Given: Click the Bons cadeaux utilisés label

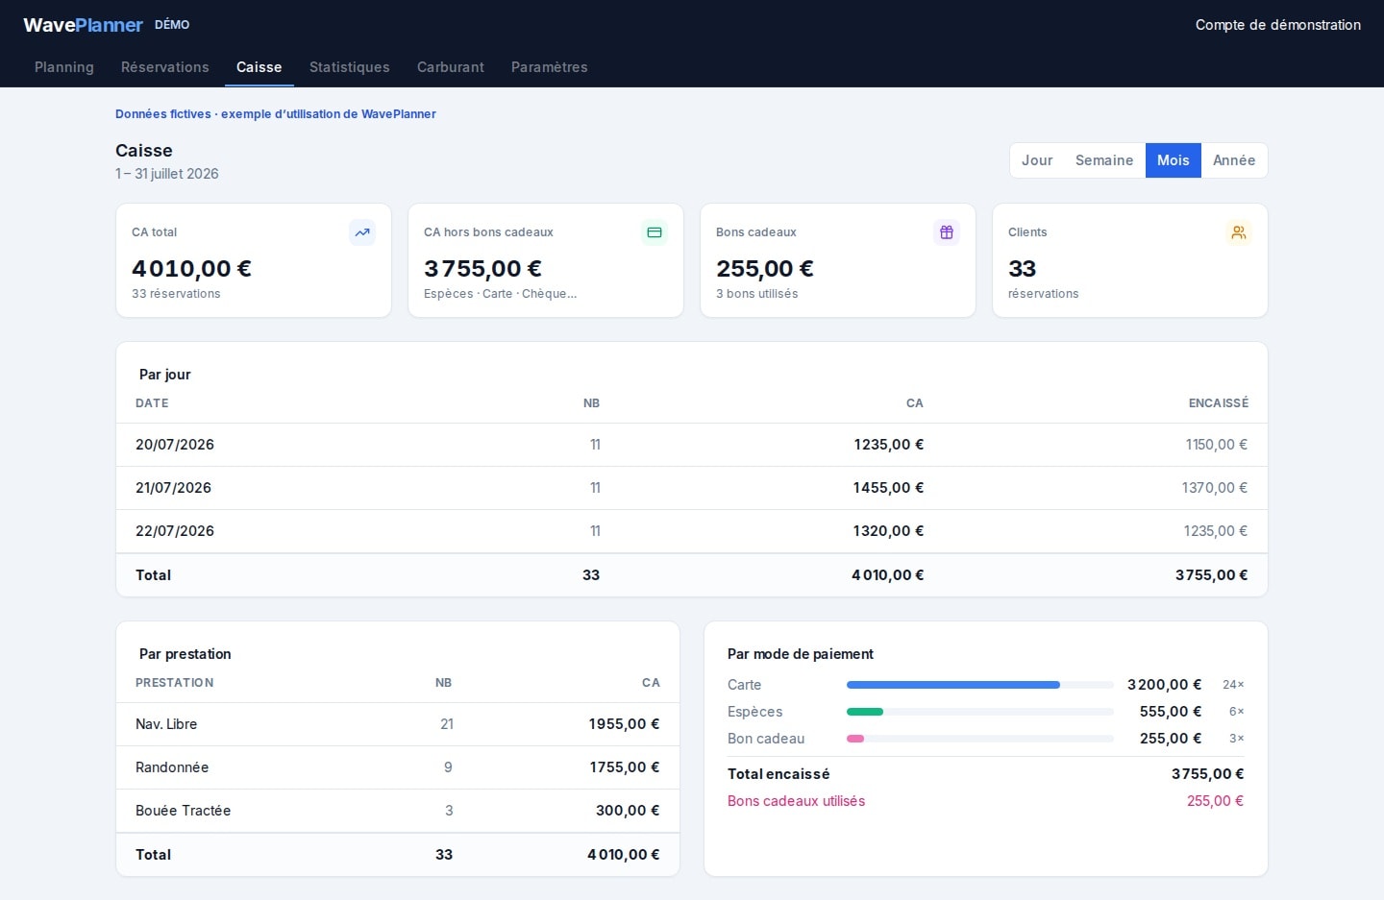Looking at the screenshot, I should click(x=796, y=801).
